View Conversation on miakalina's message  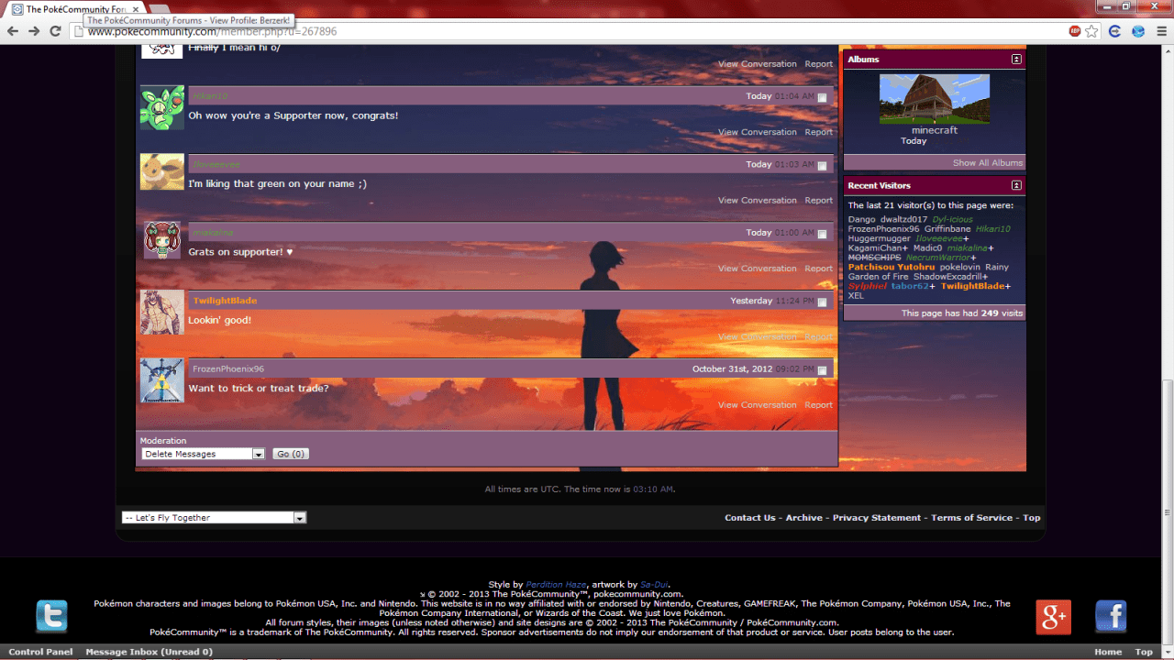point(758,269)
